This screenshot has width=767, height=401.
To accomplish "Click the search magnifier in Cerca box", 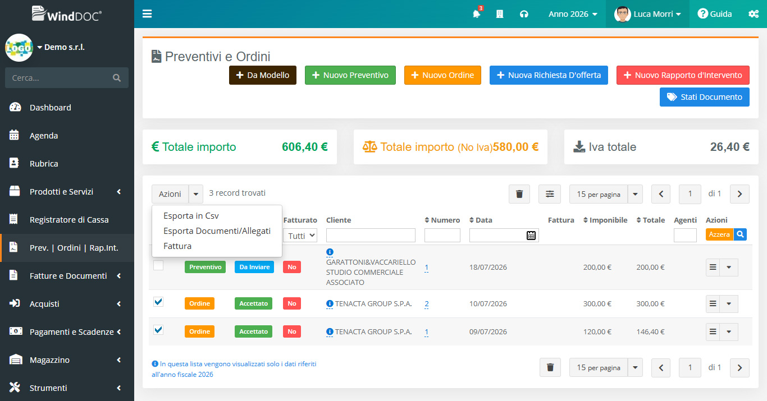I will pos(117,78).
